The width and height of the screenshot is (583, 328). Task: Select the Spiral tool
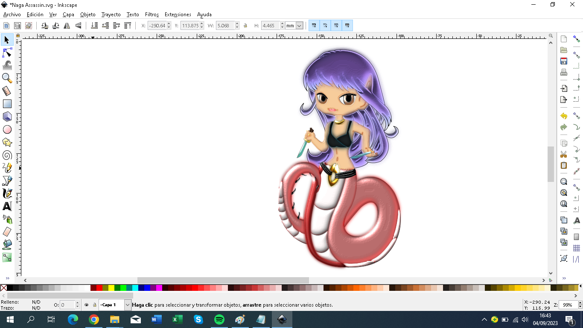click(7, 155)
